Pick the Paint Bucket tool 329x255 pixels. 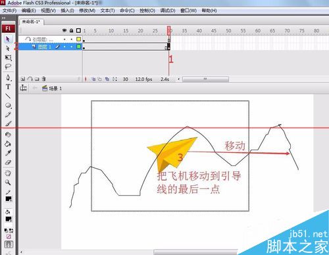tap(8, 144)
